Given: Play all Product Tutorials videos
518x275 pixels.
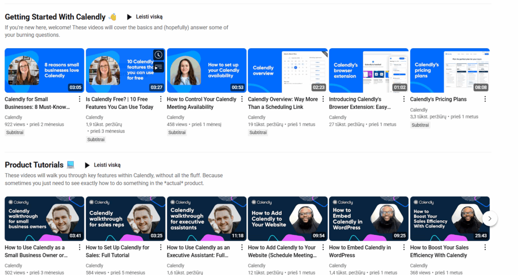Looking at the screenshot, I should [x=102, y=165].
